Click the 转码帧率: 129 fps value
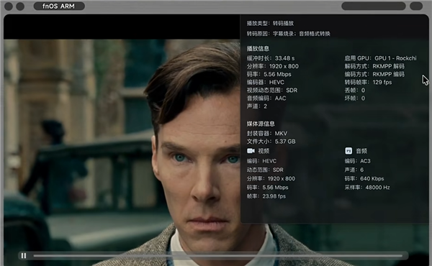Viewport: 432px width, 266px height. pyautogui.click(x=368, y=82)
